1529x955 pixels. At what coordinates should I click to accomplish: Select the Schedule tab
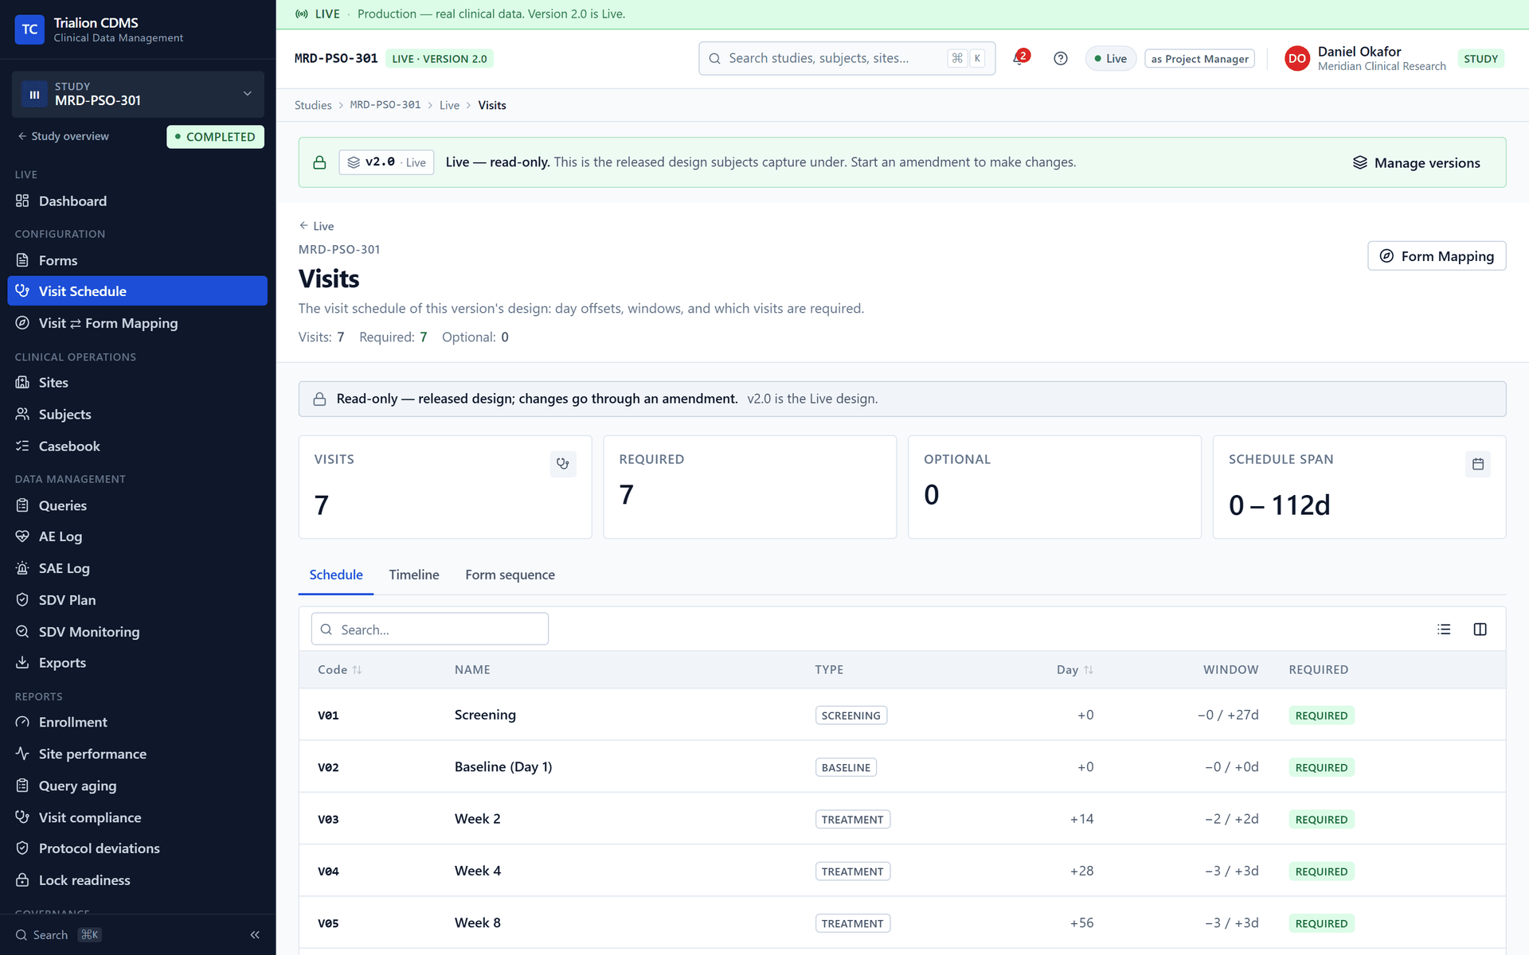click(x=335, y=575)
